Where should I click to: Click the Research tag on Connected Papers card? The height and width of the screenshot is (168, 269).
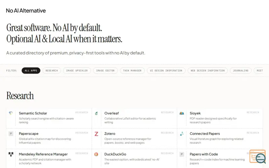(x=253, y=133)
